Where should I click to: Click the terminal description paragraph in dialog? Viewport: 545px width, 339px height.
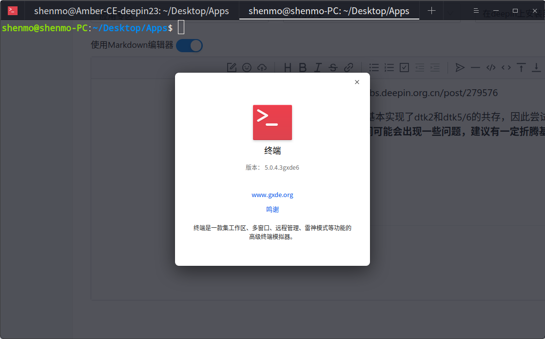click(272, 232)
